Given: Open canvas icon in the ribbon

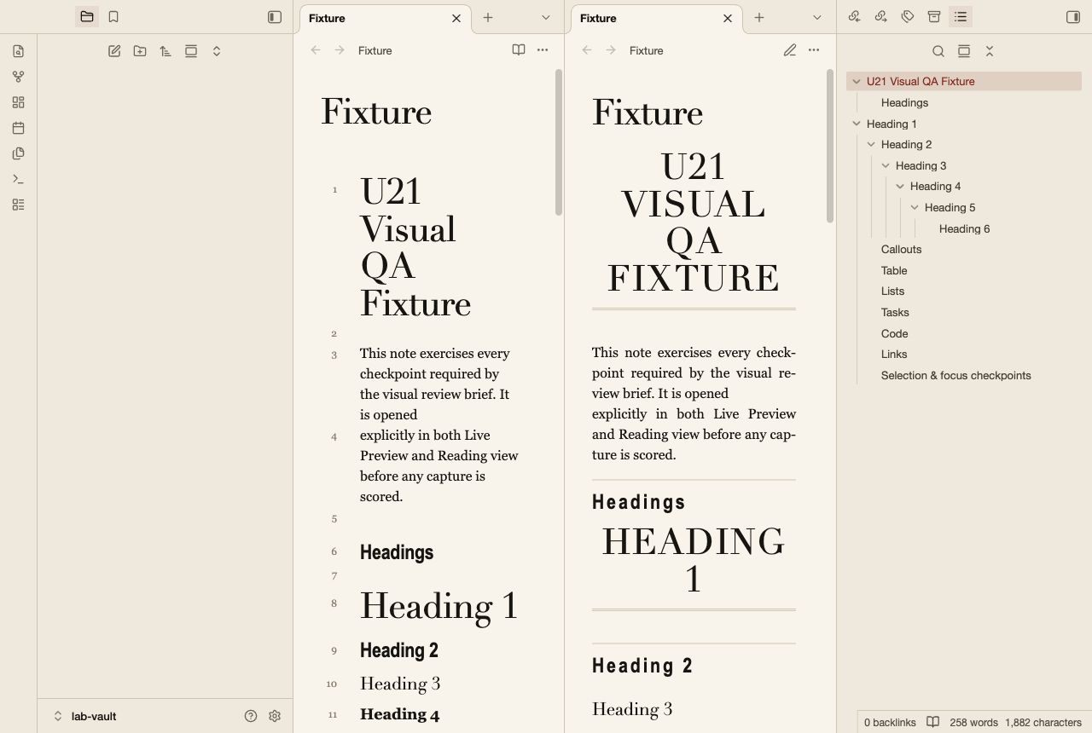Looking at the screenshot, I should coord(18,102).
